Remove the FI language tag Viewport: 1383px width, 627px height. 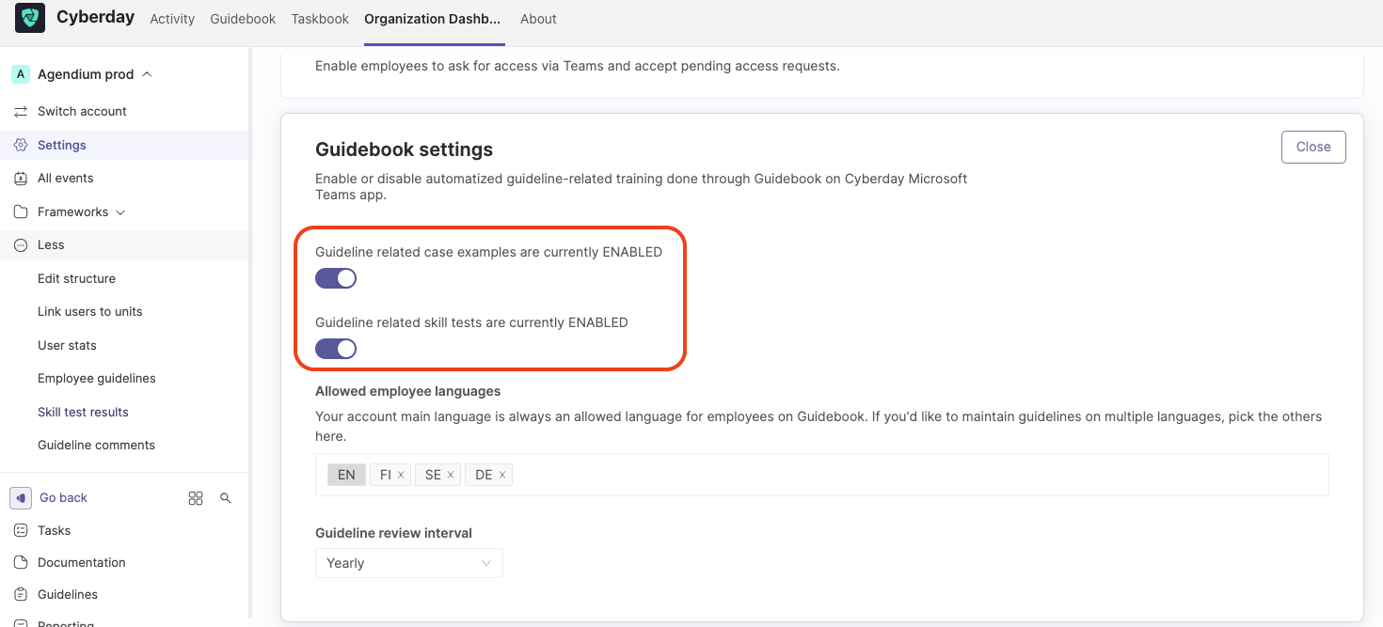[x=401, y=475]
